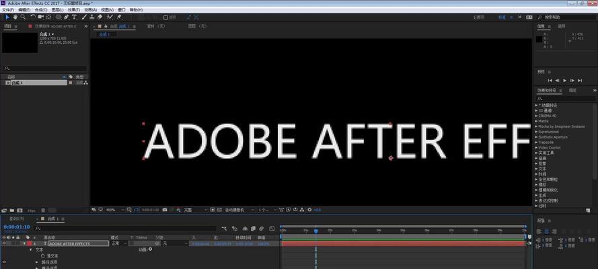
Task: Select the Eraser tool
Action: (x=100, y=17)
